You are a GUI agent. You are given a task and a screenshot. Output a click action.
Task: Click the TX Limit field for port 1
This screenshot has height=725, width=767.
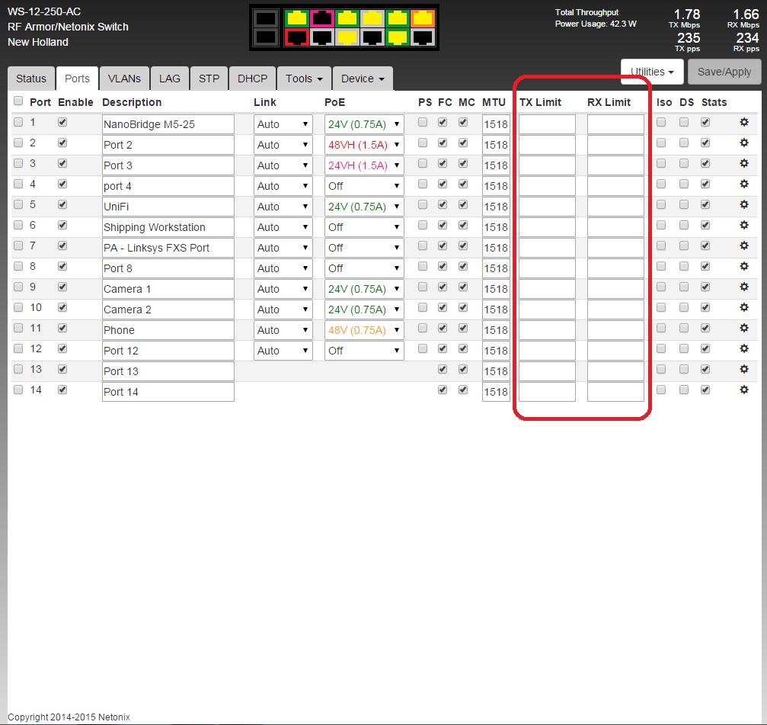coord(547,124)
